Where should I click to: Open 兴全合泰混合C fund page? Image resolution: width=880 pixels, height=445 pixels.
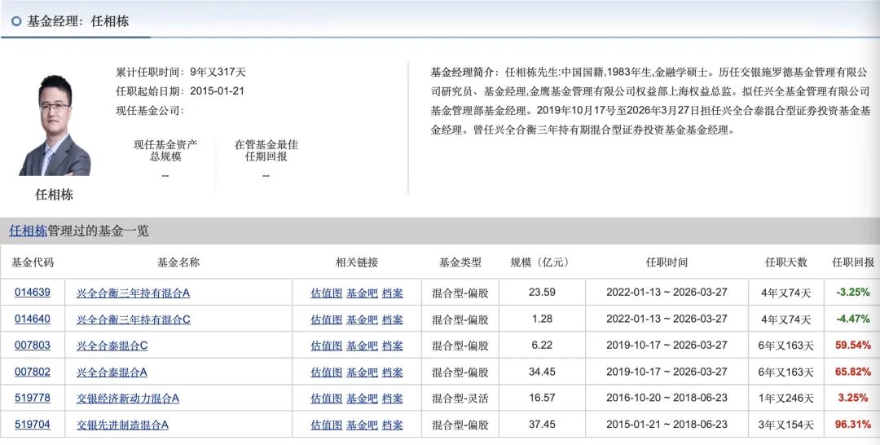coord(112,346)
